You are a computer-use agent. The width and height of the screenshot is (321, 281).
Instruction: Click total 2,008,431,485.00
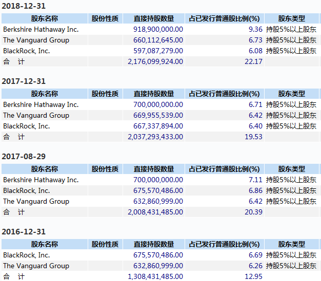(x=155, y=212)
